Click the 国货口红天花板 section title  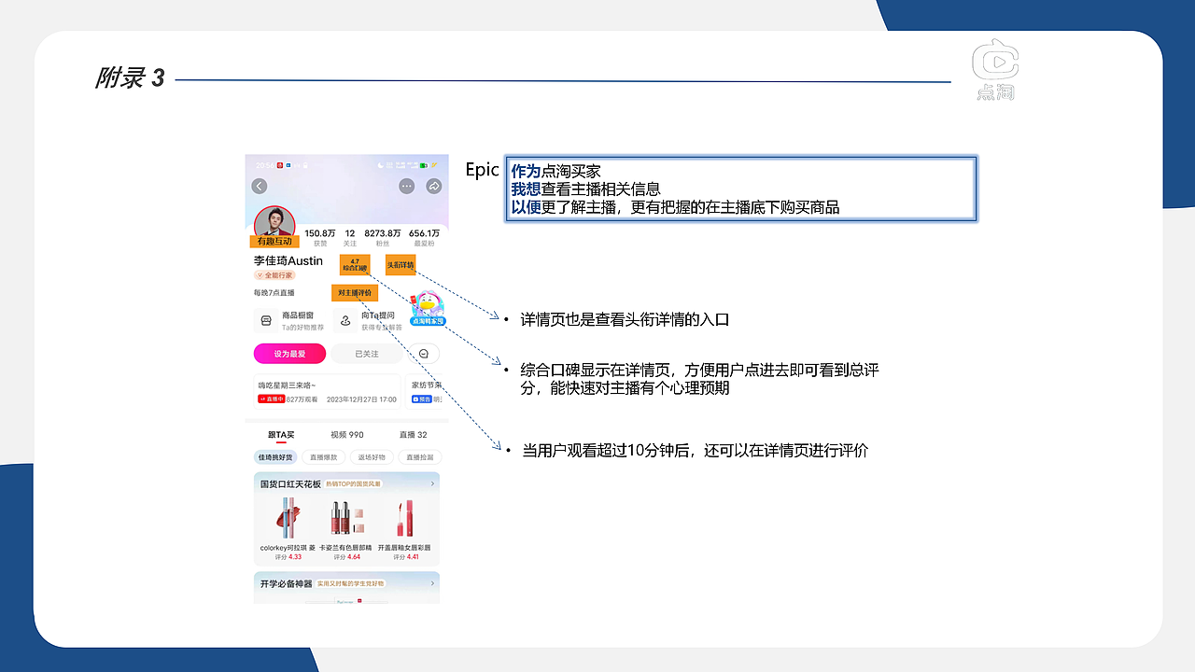(x=290, y=484)
